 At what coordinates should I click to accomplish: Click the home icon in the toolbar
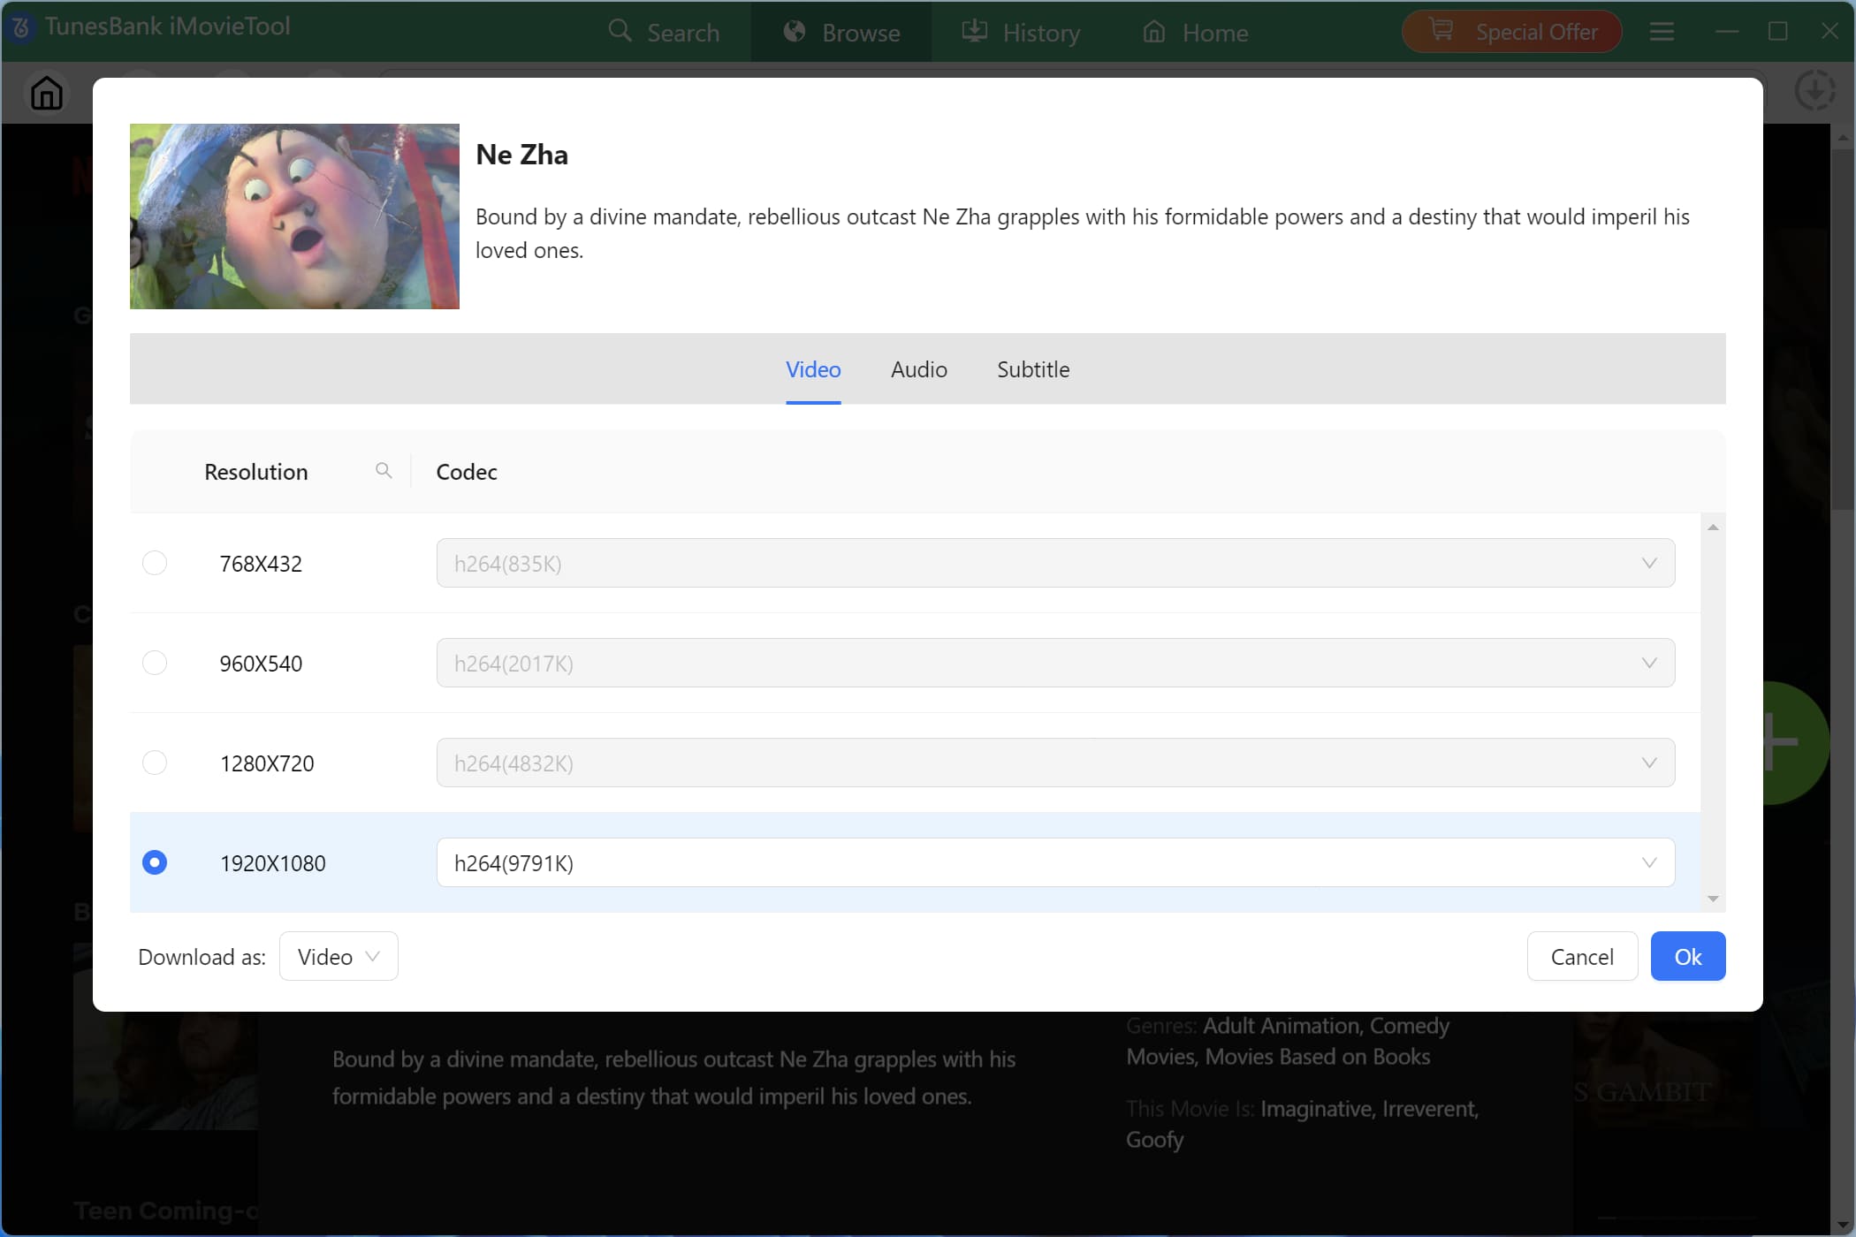point(47,93)
